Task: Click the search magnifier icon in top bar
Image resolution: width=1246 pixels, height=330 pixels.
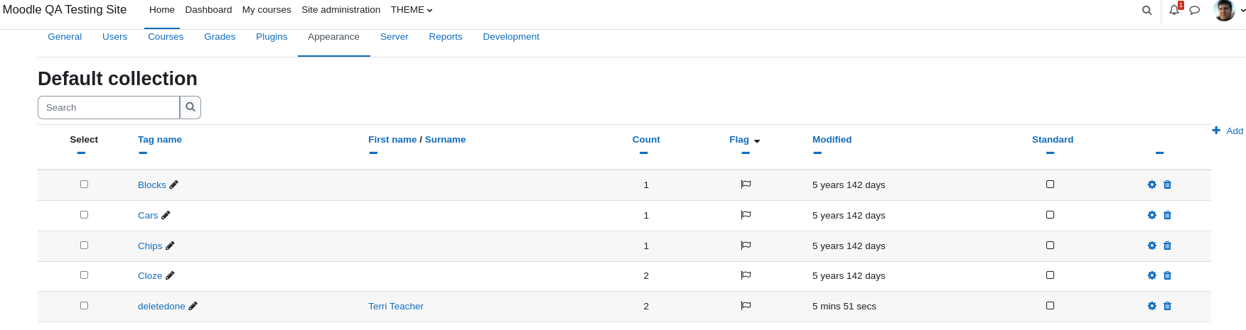Action: coord(1146,10)
